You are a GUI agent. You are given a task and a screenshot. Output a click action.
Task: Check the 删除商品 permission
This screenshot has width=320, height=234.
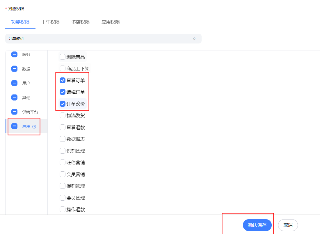[x=63, y=57]
